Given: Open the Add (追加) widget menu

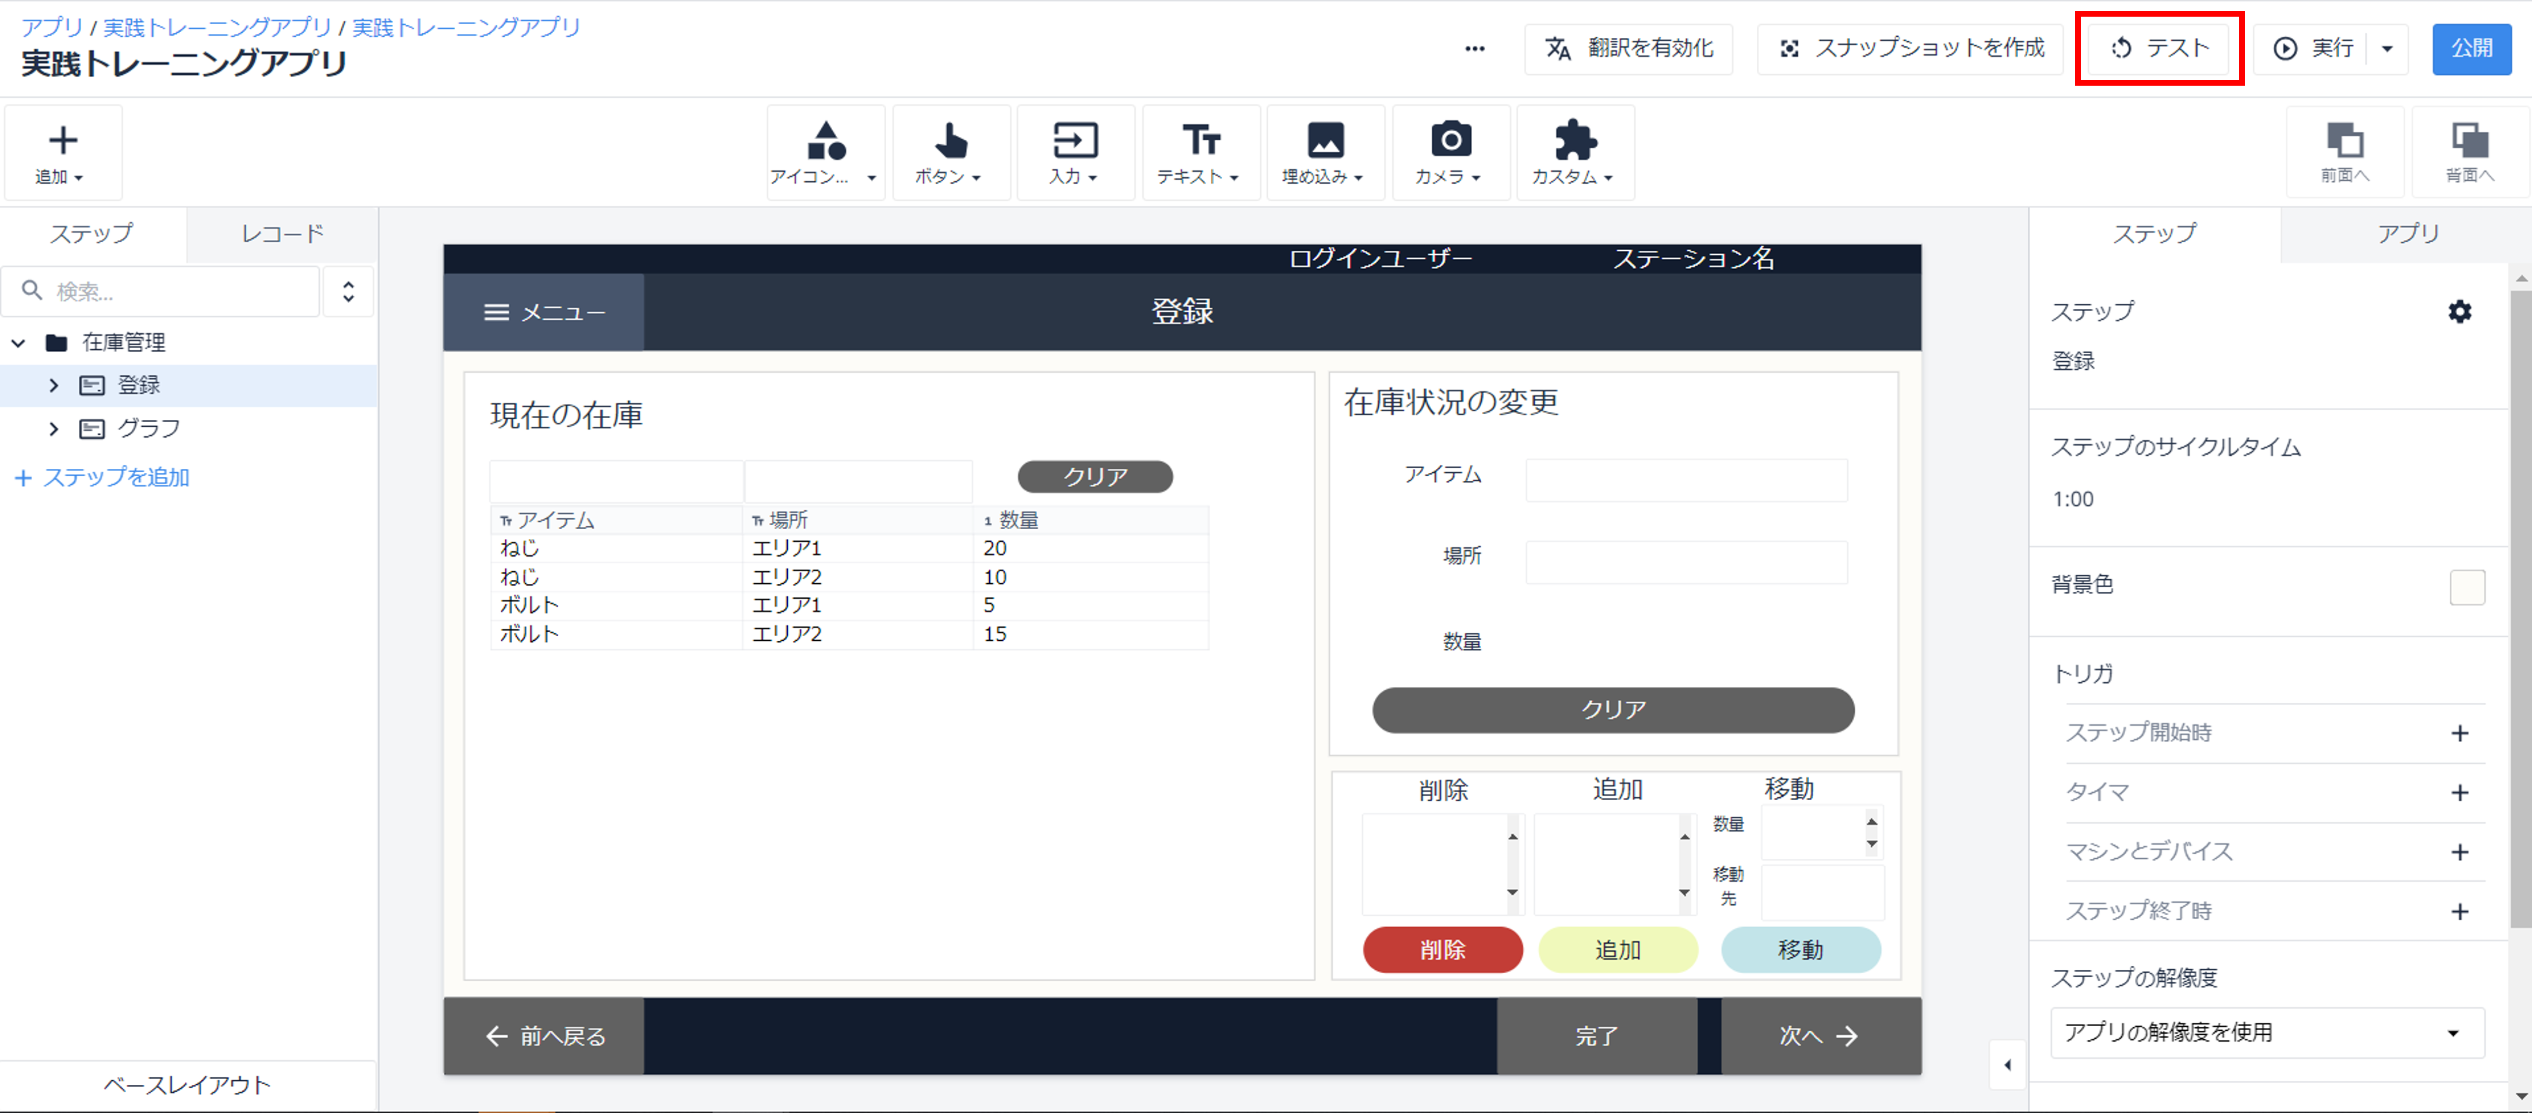Looking at the screenshot, I should (x=63, y=152).
